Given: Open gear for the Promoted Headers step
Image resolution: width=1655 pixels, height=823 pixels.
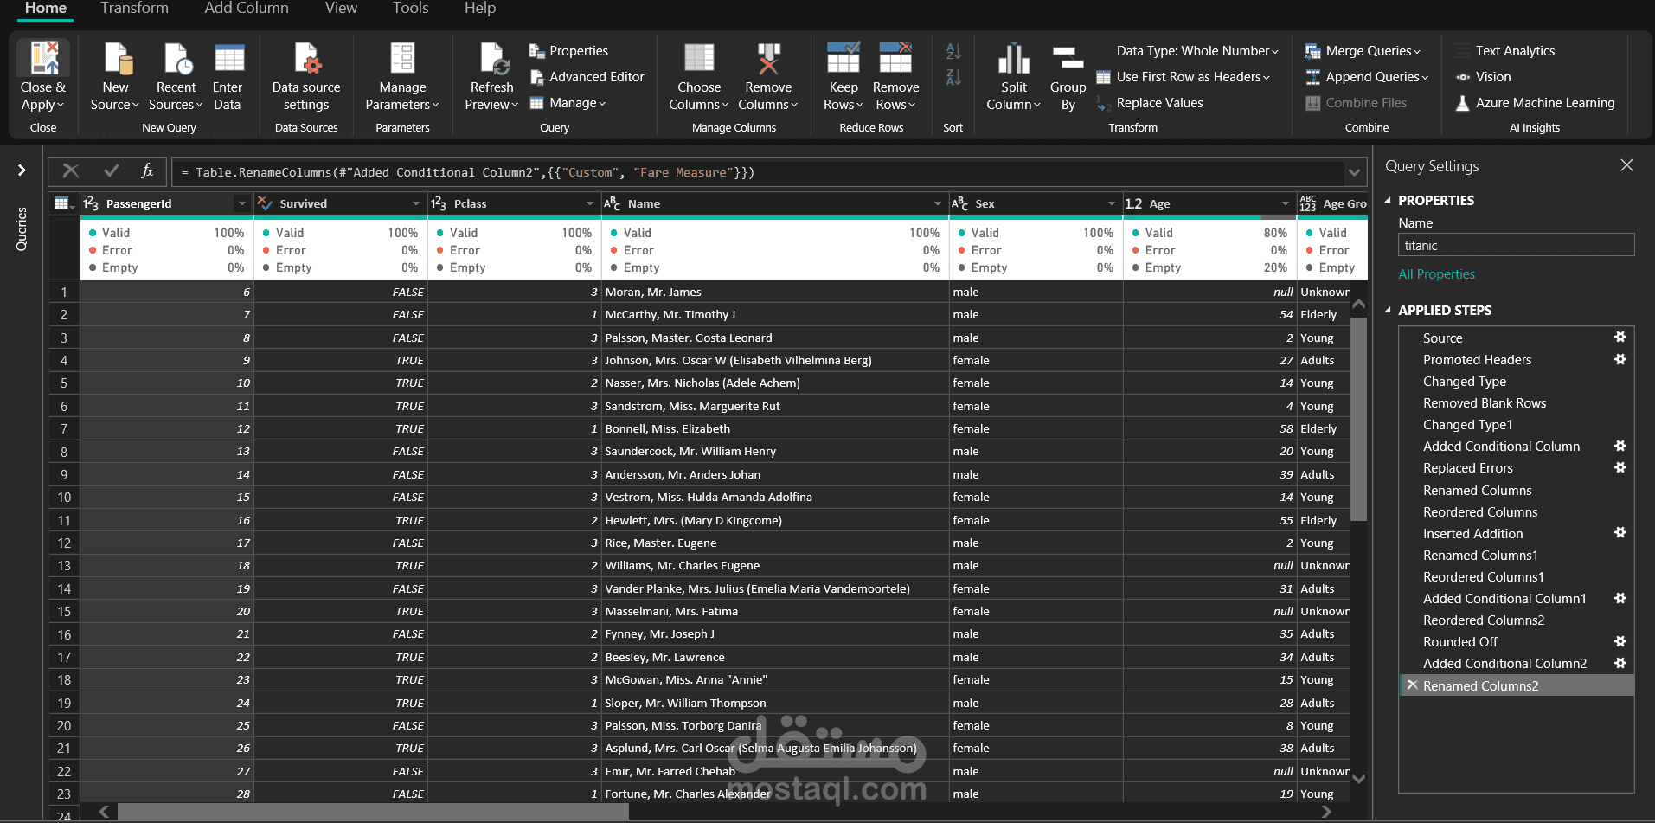Looking at the screenshot, I should tap(1620, 359).
